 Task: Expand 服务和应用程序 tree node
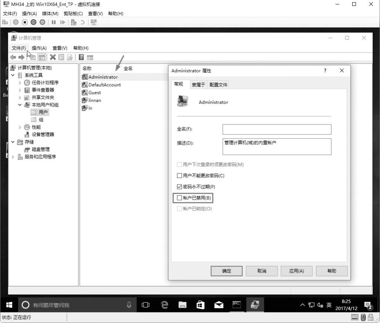point(13,157)
